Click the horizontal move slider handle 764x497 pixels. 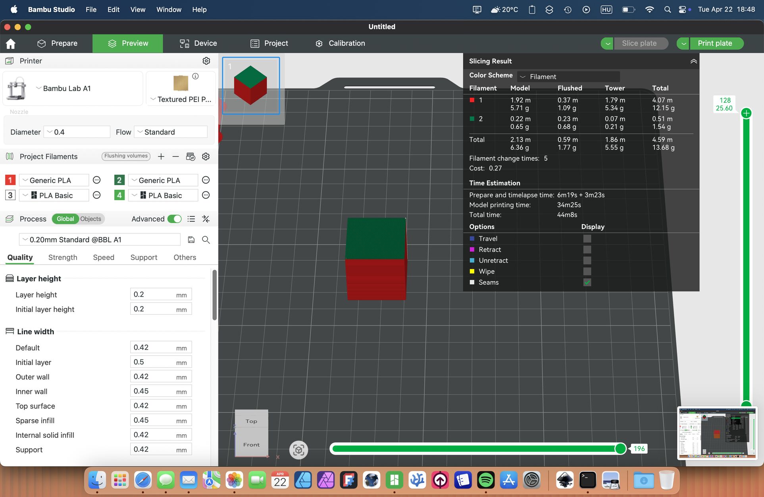pyautogui.click(x=620, y=449)
